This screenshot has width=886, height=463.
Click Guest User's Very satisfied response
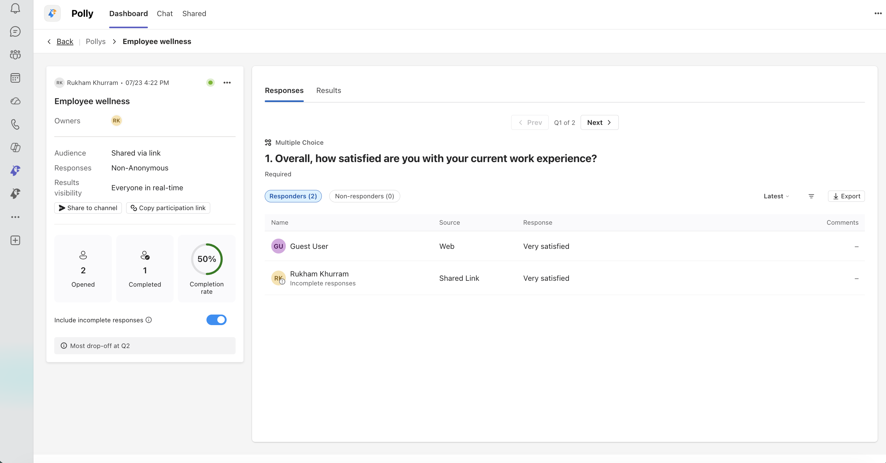coord(546,246)
